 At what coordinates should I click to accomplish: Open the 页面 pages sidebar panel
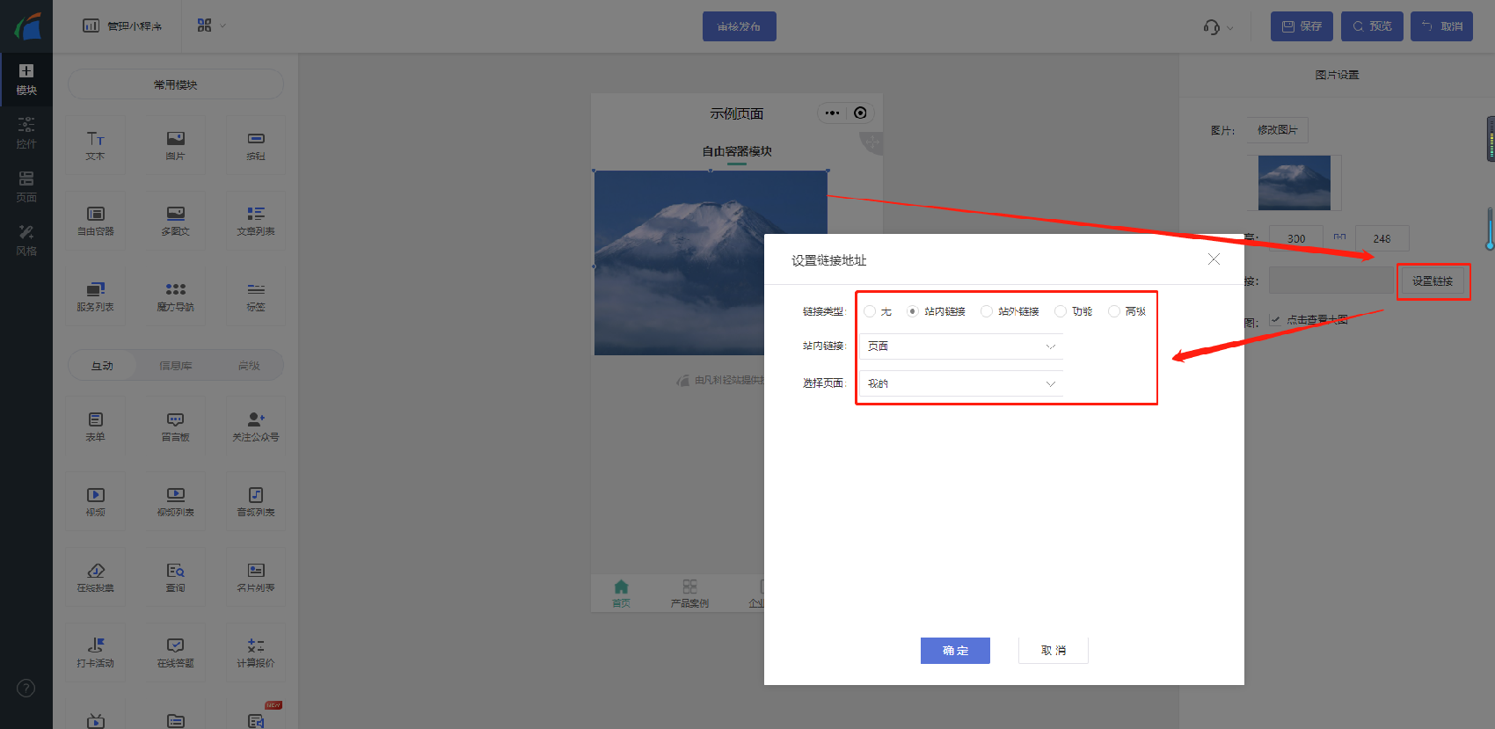[26, 186]
